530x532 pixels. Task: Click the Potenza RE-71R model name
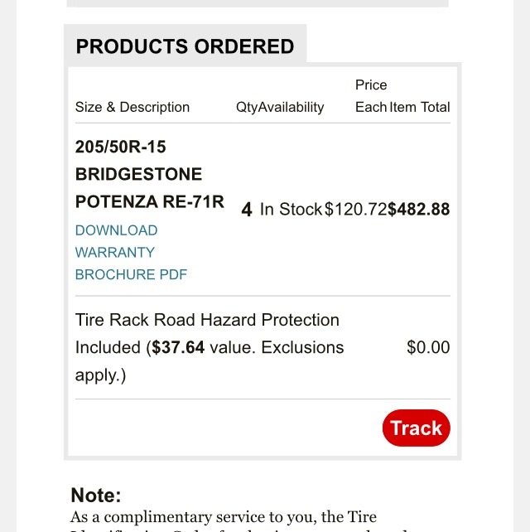(149, 201)
